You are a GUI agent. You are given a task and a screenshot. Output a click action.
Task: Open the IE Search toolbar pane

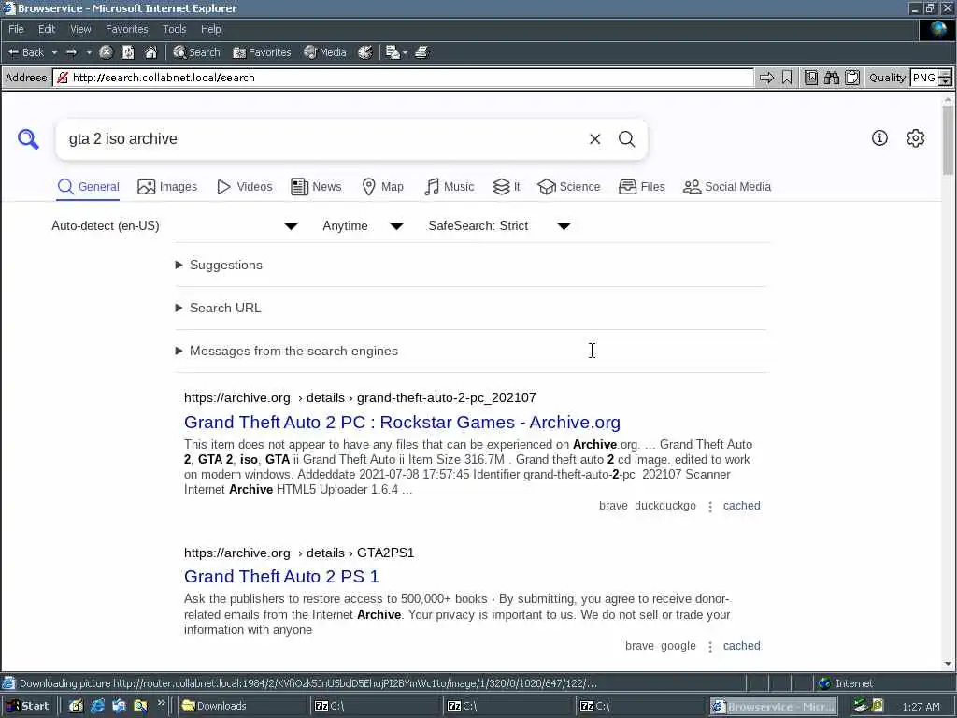point(196,52)
